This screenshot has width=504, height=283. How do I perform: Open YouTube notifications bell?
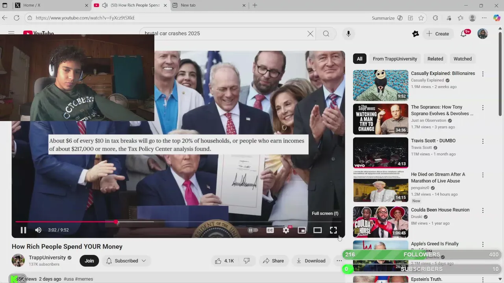click(x=464, y=34)
